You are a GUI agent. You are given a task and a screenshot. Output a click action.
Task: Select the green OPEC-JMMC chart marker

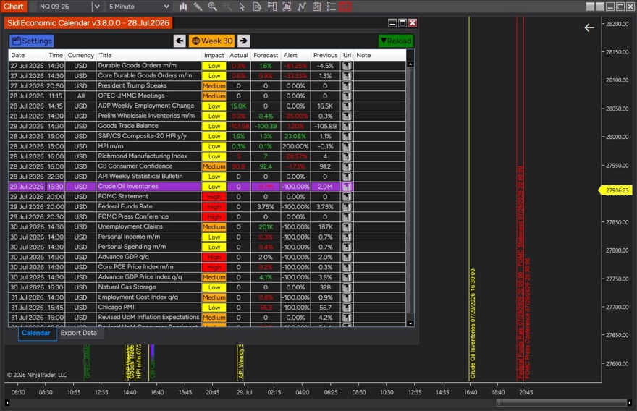pos(87,363)
